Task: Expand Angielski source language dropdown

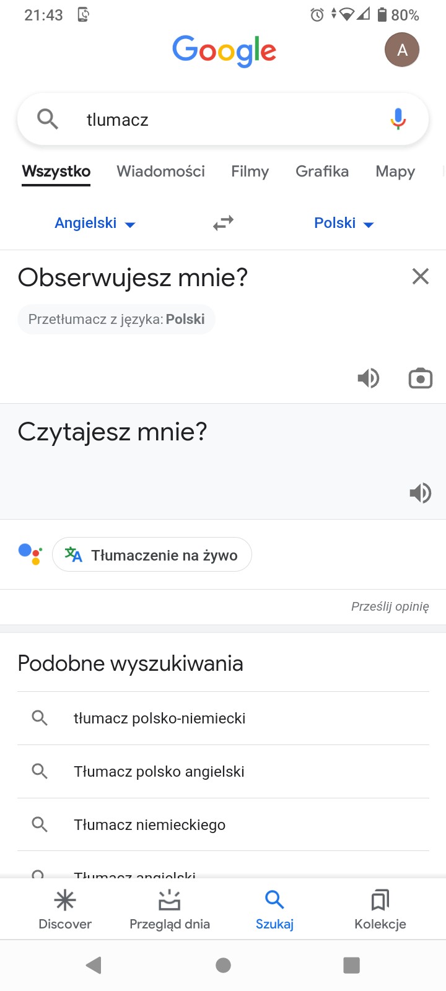Action: point(95,223)
